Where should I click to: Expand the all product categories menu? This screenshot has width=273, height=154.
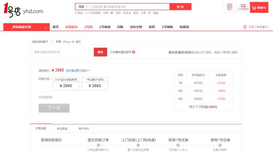click(26, 27)
